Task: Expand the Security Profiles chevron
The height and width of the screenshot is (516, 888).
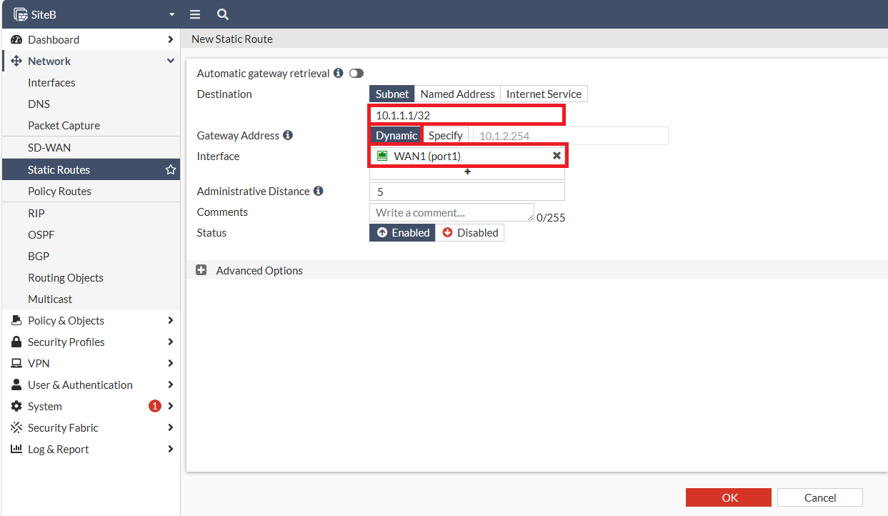Action: click(170, 342)
